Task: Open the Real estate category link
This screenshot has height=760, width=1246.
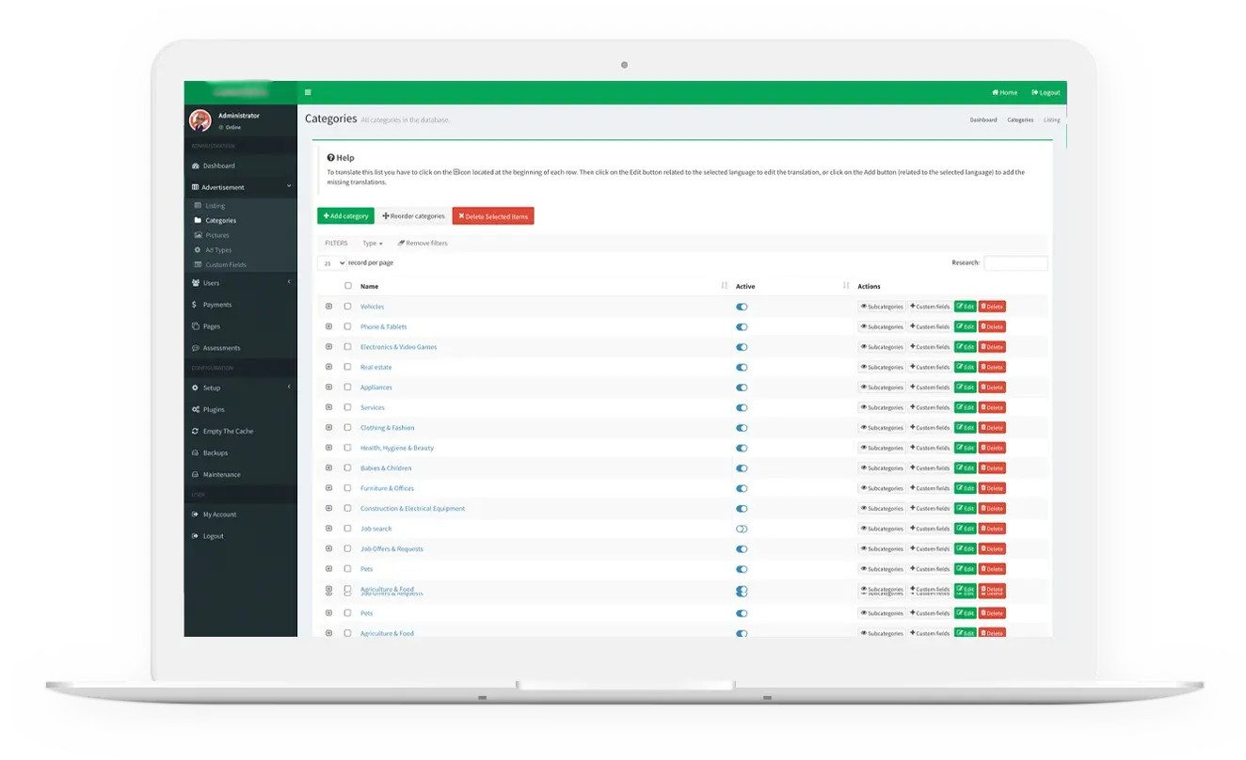Action: (x=376, y=368)
